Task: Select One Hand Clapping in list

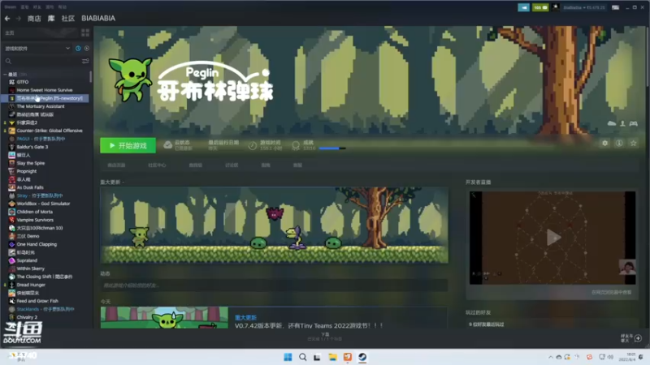Action: pos(37,244)
